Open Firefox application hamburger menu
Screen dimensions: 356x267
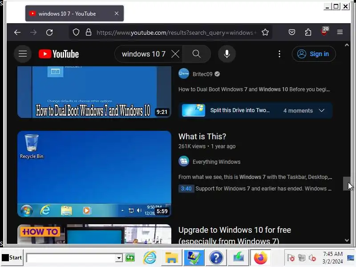point(340,32)
